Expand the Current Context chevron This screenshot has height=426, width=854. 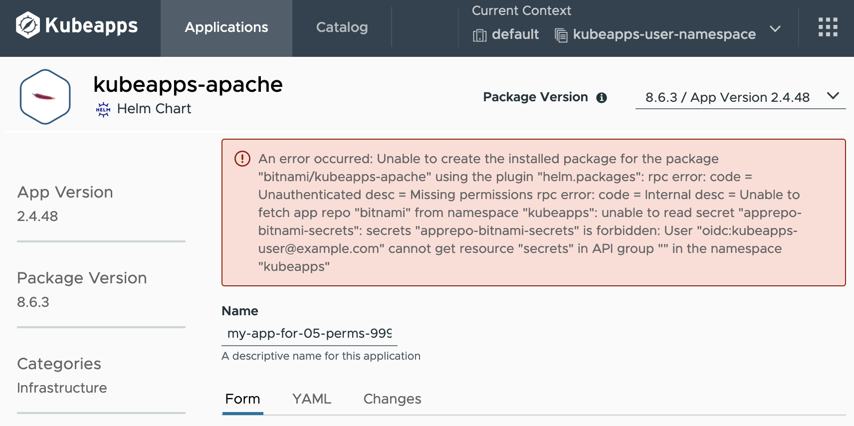pos(775,28)
